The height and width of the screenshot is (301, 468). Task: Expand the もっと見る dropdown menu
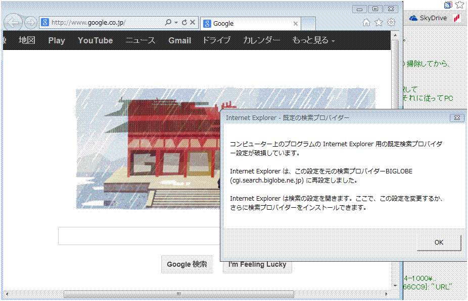pyautogui.click(x=313, y=40)
